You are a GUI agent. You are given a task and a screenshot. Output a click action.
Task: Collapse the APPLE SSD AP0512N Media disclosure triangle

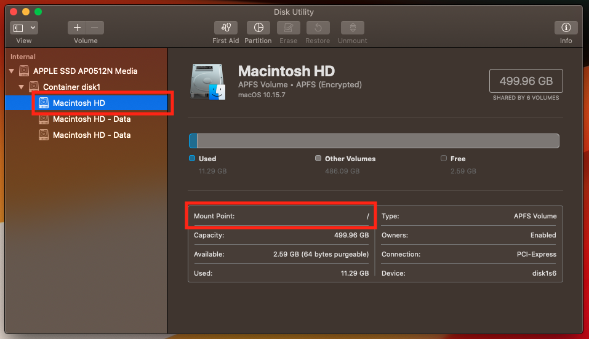pyautogui.click(x=12, y=71)
